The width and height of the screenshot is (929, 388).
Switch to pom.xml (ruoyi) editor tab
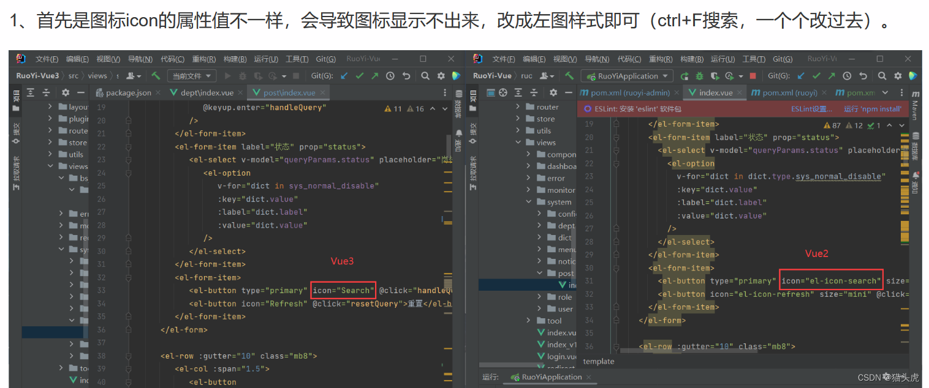tap(788, 92)
